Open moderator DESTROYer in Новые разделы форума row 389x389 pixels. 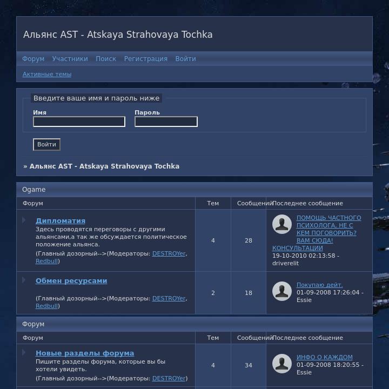point(169,378)
